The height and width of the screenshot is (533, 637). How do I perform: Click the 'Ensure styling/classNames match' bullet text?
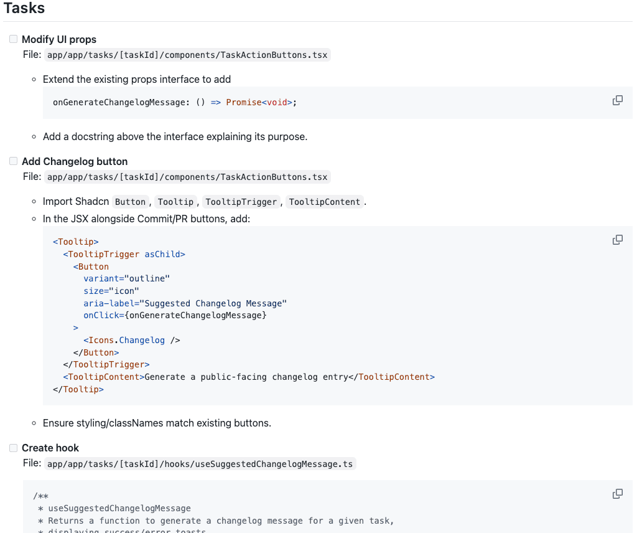157,423
